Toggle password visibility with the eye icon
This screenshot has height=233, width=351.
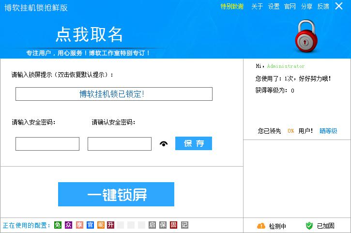[x=164, y=144]
